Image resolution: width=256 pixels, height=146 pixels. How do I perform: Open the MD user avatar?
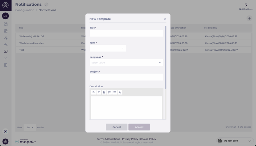point(5,16)
